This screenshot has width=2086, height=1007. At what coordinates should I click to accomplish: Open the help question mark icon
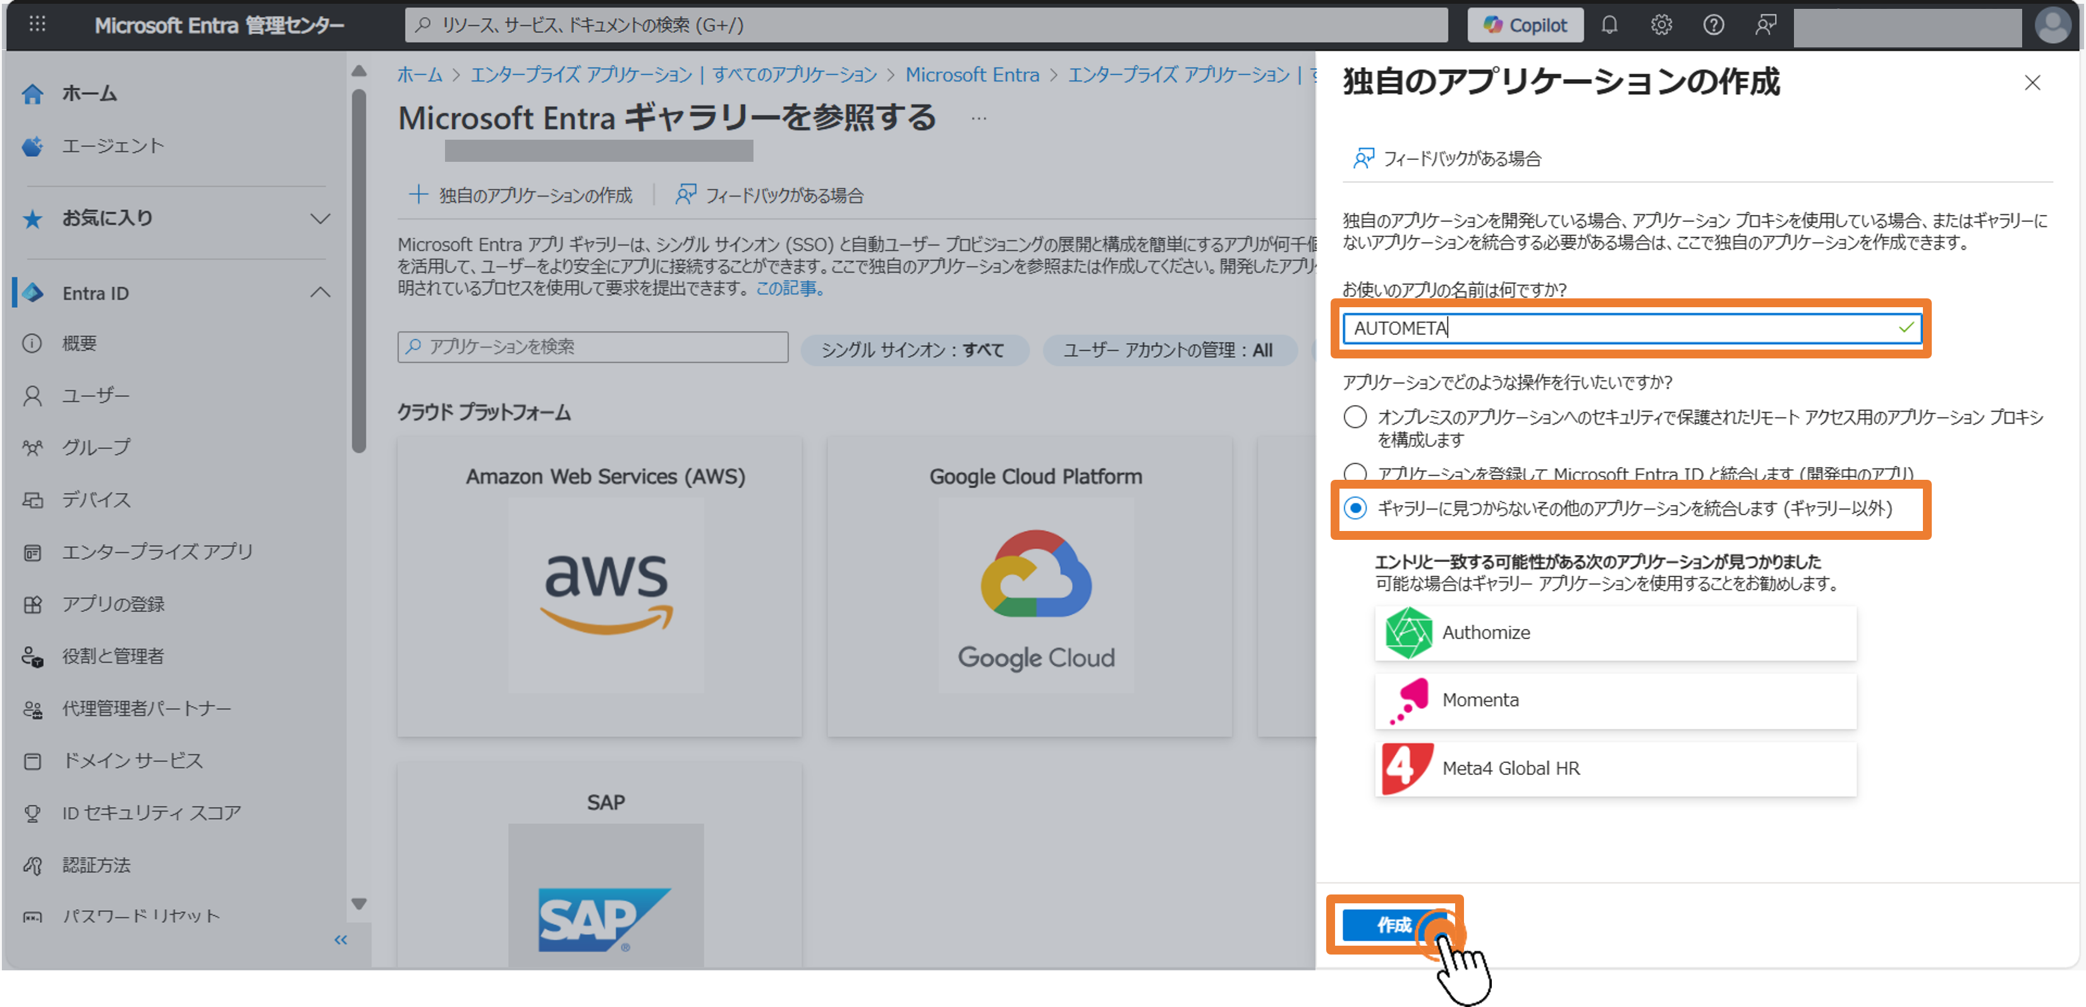(x=1712, y=25)
